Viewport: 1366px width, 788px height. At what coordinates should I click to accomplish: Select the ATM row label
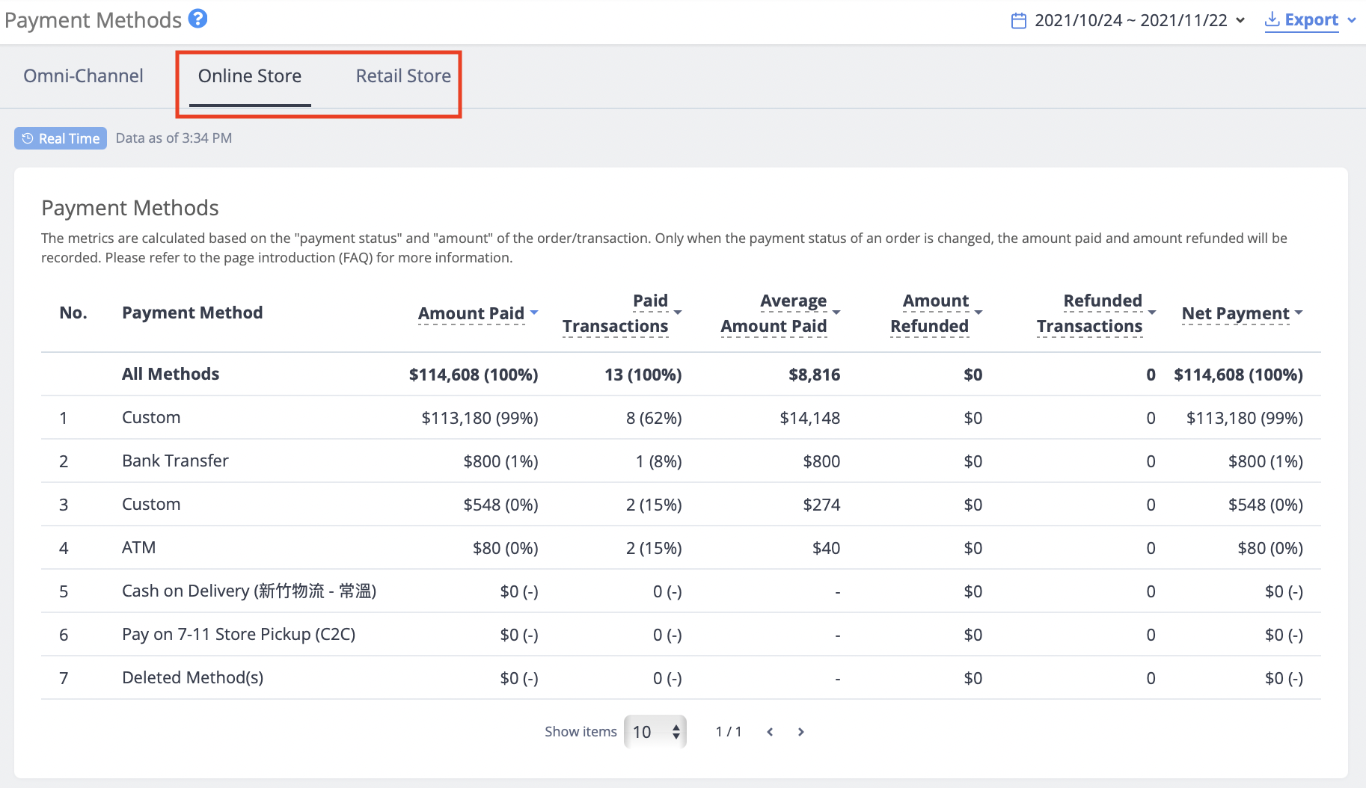(x=139, y=547)
